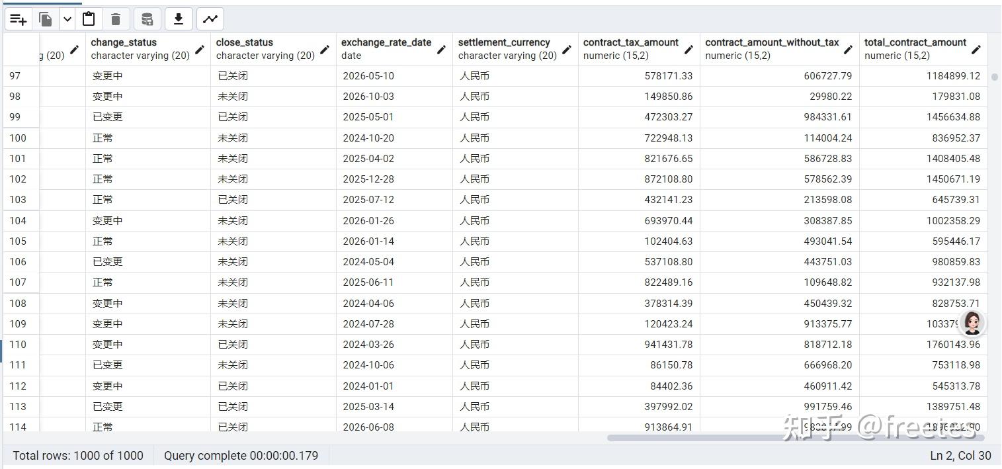Download results as a file
The width and height of the screenshot is (1002, 469).
tap(178, 19)
